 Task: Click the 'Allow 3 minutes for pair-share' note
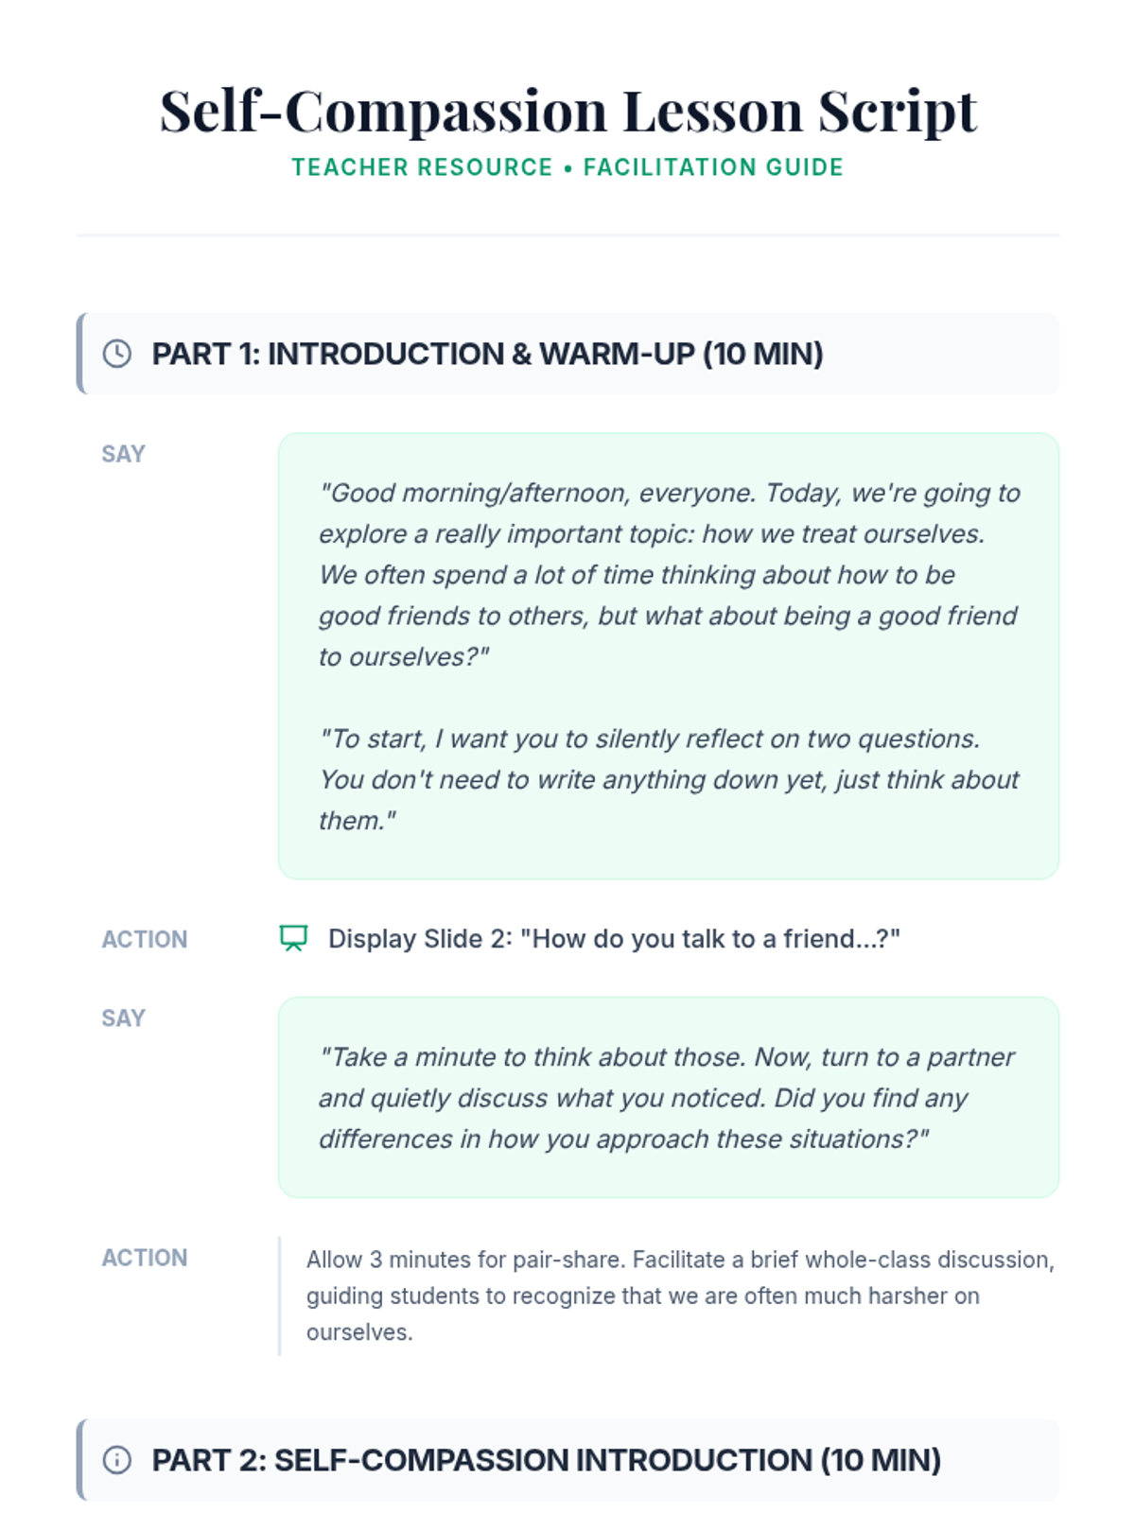point(679,1296)
